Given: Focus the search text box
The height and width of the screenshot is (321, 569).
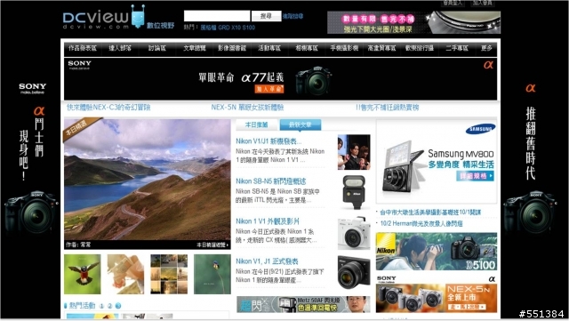Looking at the screenshot, I should point(217,16).
